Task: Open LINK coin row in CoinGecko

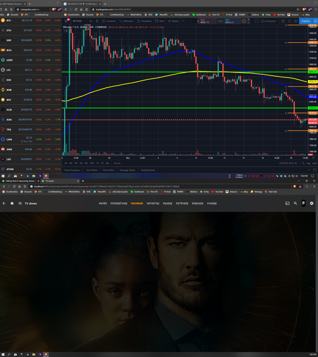Action: pyautogui.click(x=31, y=139)
